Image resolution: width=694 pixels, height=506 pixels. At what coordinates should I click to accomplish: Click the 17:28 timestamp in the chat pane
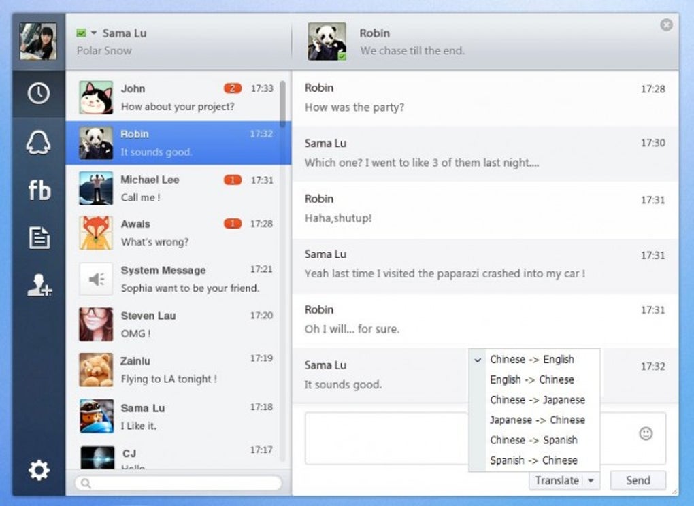(x=653, y=89)
